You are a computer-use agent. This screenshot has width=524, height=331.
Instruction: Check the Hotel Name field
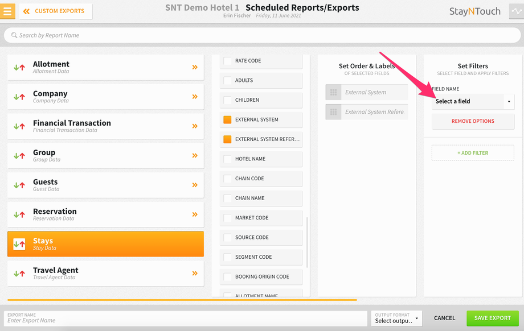[227, 159]
